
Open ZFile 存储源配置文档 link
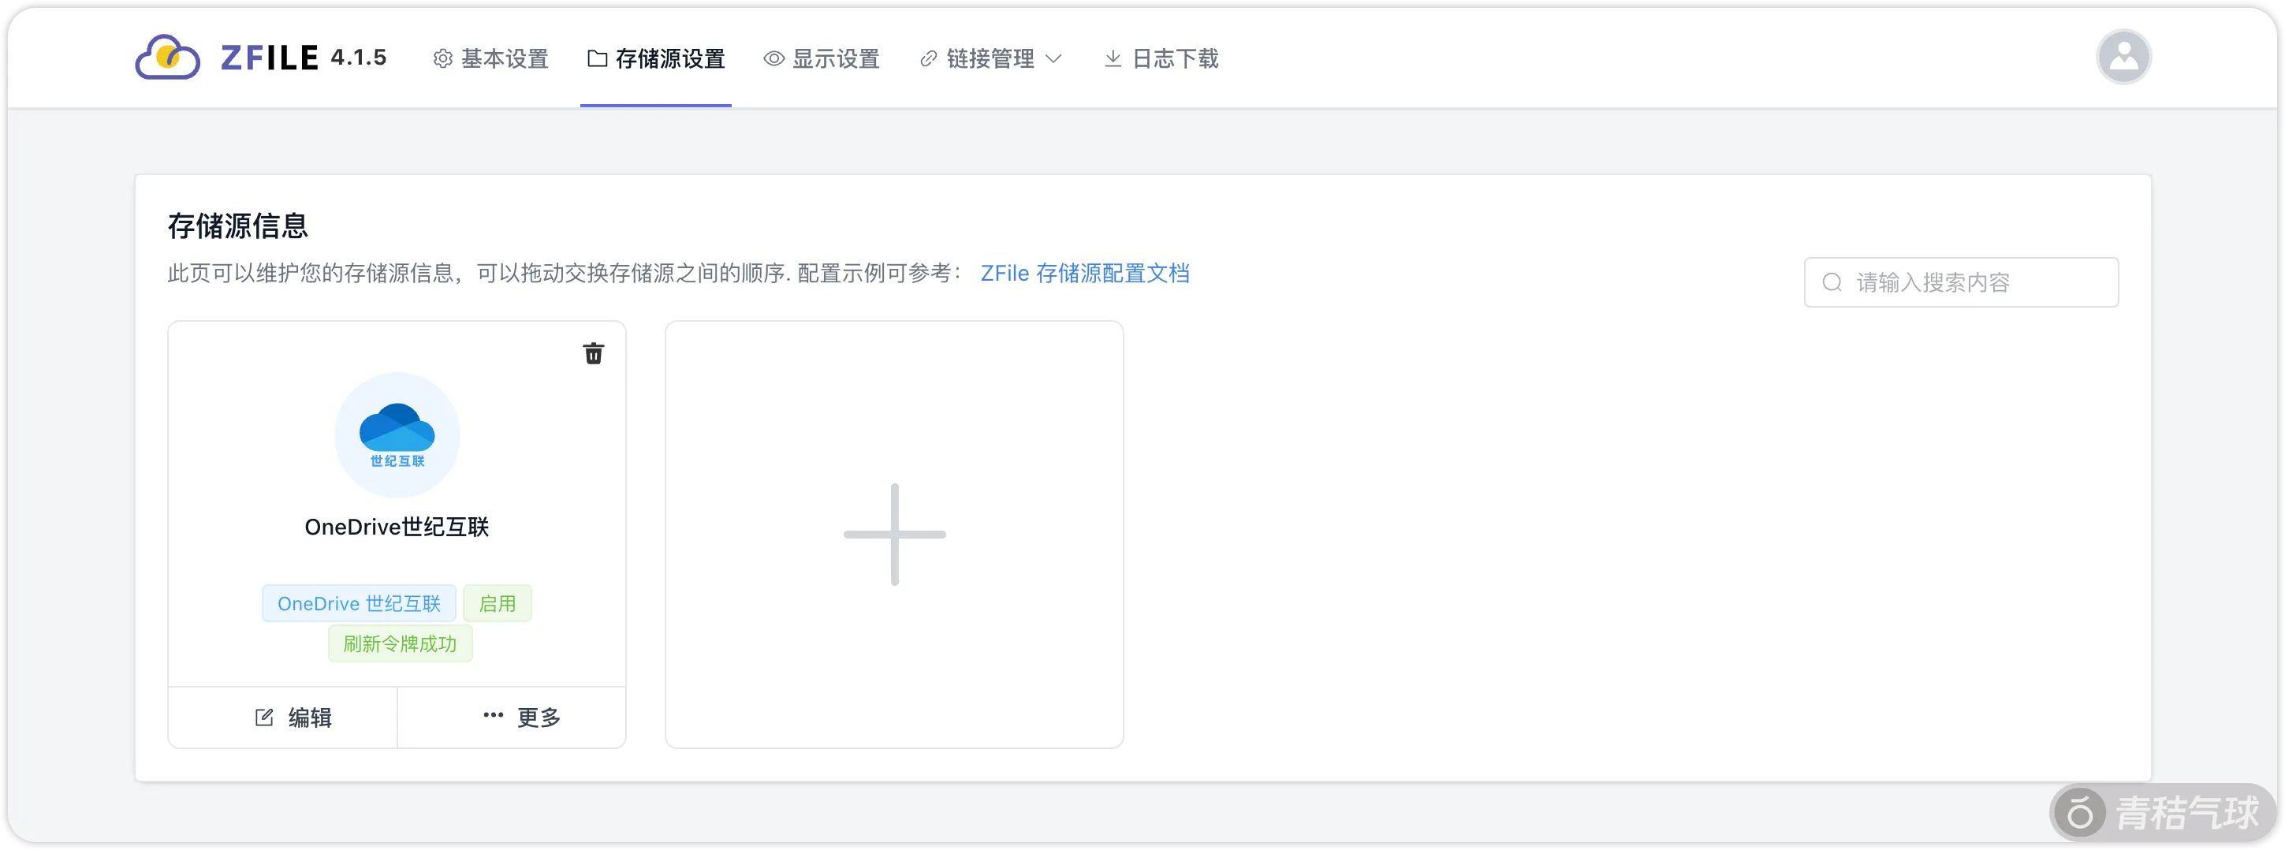(x=1085, y=274)
